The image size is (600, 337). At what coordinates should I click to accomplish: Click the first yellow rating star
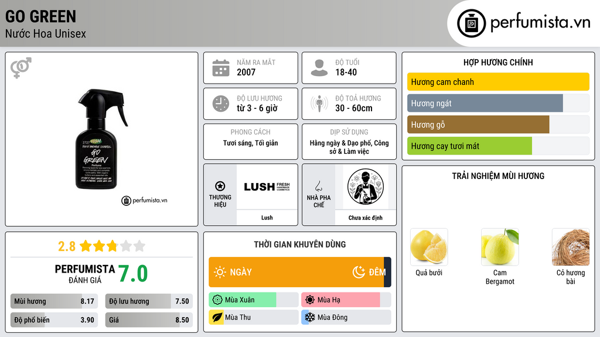tap(86, 246)
